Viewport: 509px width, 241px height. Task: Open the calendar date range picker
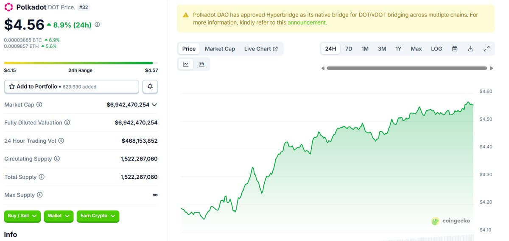[x=455, y=49]
